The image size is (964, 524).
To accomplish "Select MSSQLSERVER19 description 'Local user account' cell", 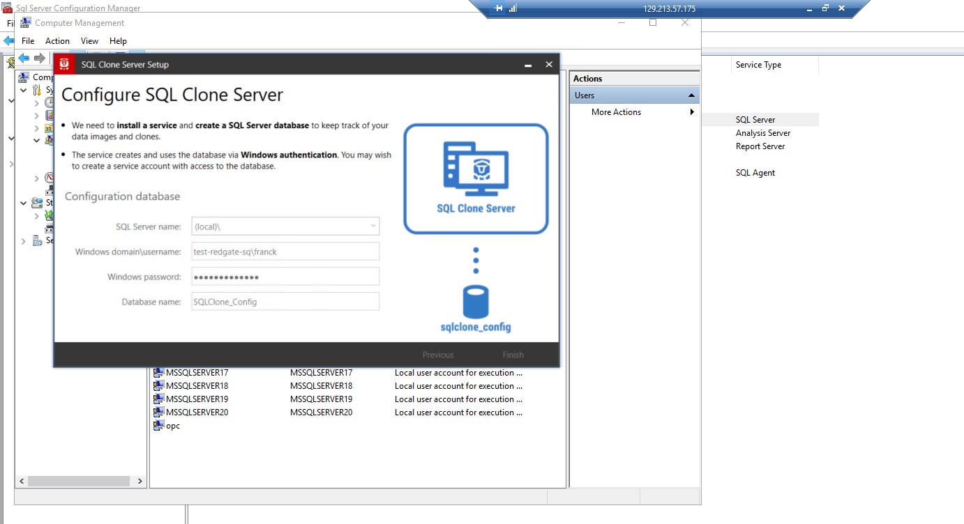I will [458, 399].
